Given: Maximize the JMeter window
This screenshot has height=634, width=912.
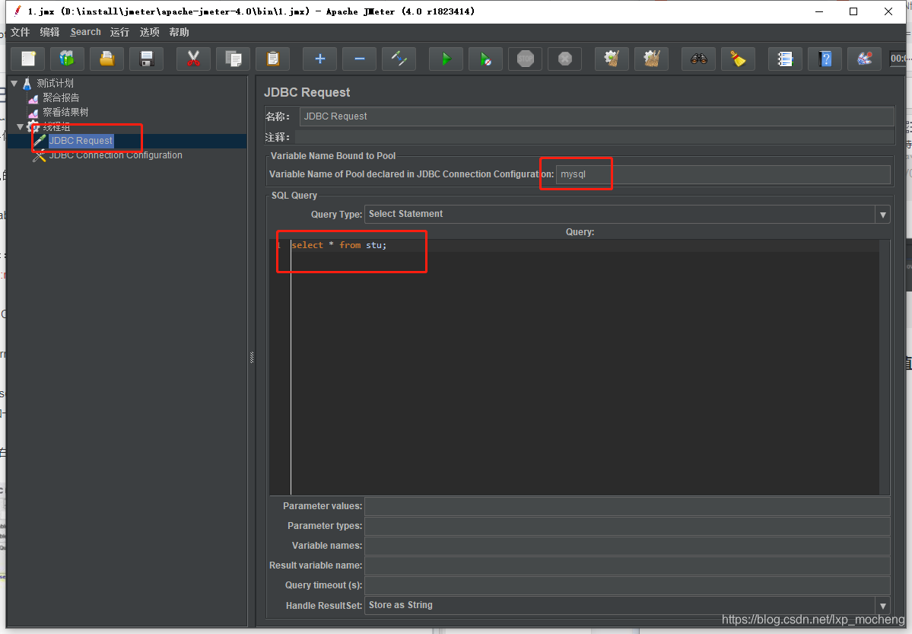Looking at the screenshot, I should [853, 11].
